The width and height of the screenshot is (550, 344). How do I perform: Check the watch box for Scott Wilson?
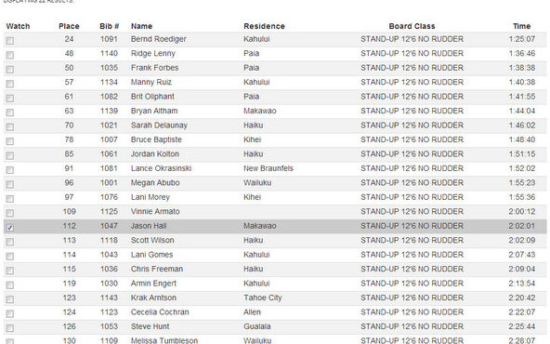pos(10,242)
